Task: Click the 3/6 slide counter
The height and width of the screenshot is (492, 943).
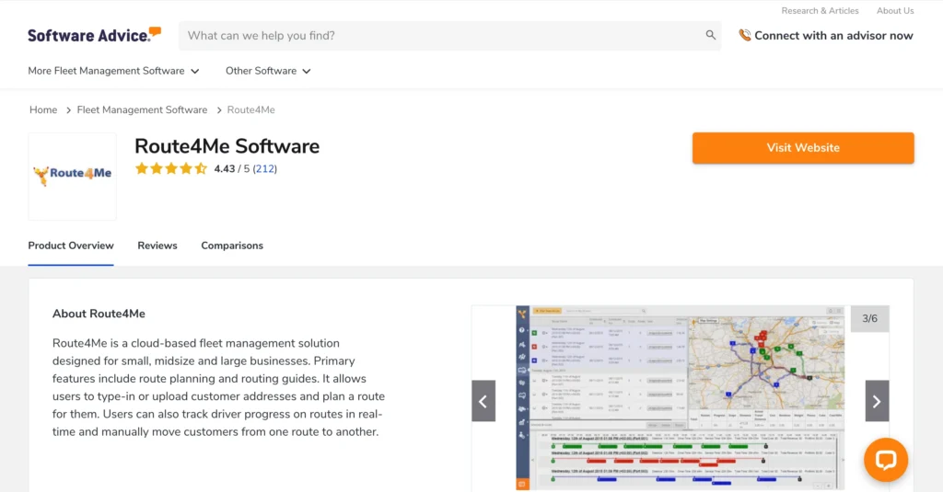Action: pyautogui.click(x=869, y=318)
